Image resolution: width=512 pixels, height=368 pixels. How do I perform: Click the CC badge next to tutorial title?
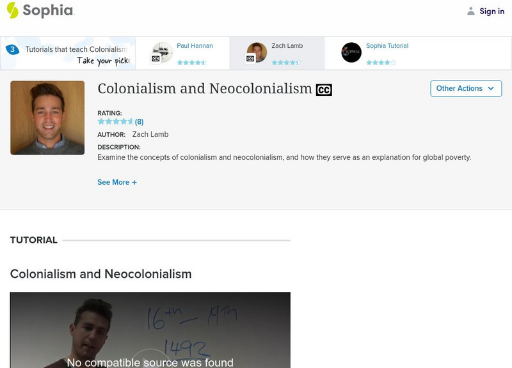[324, 90]
